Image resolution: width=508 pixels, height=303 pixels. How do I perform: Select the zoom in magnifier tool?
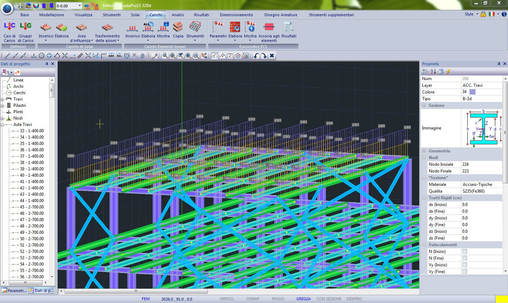[x=188, y=56]
